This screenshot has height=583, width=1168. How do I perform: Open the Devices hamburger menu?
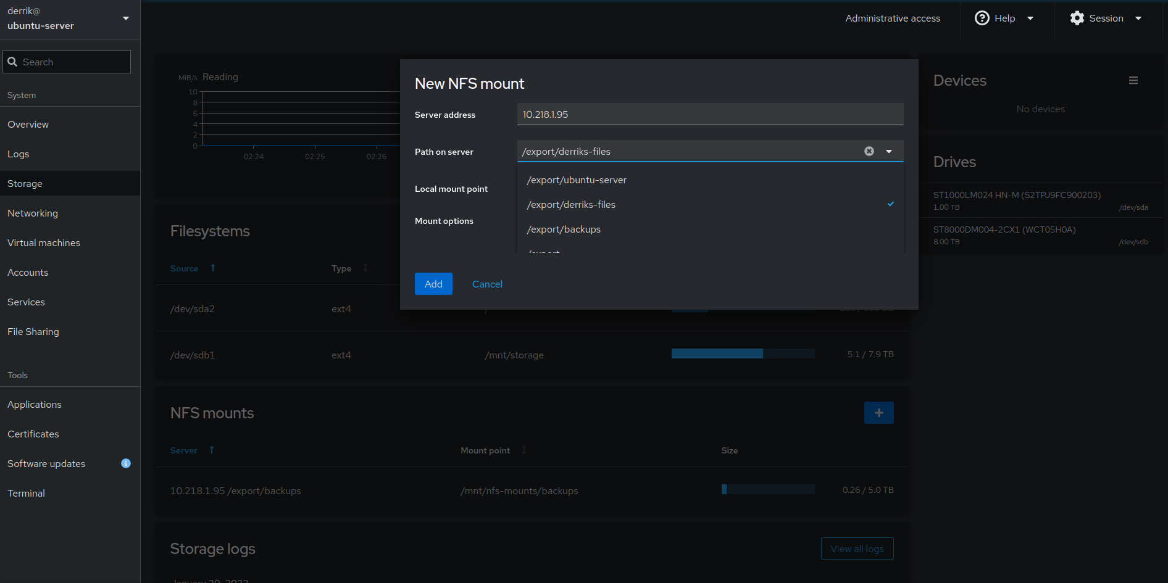tap(1133, 81)
